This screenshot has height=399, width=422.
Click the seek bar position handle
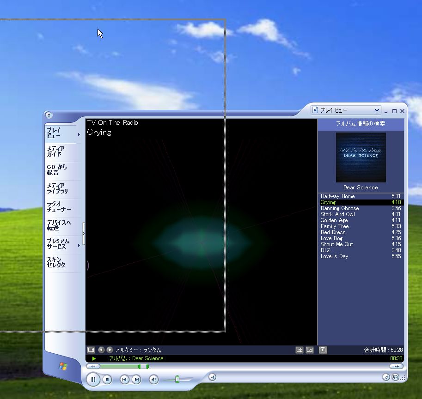pyautogui.click(x=143, y=367)
